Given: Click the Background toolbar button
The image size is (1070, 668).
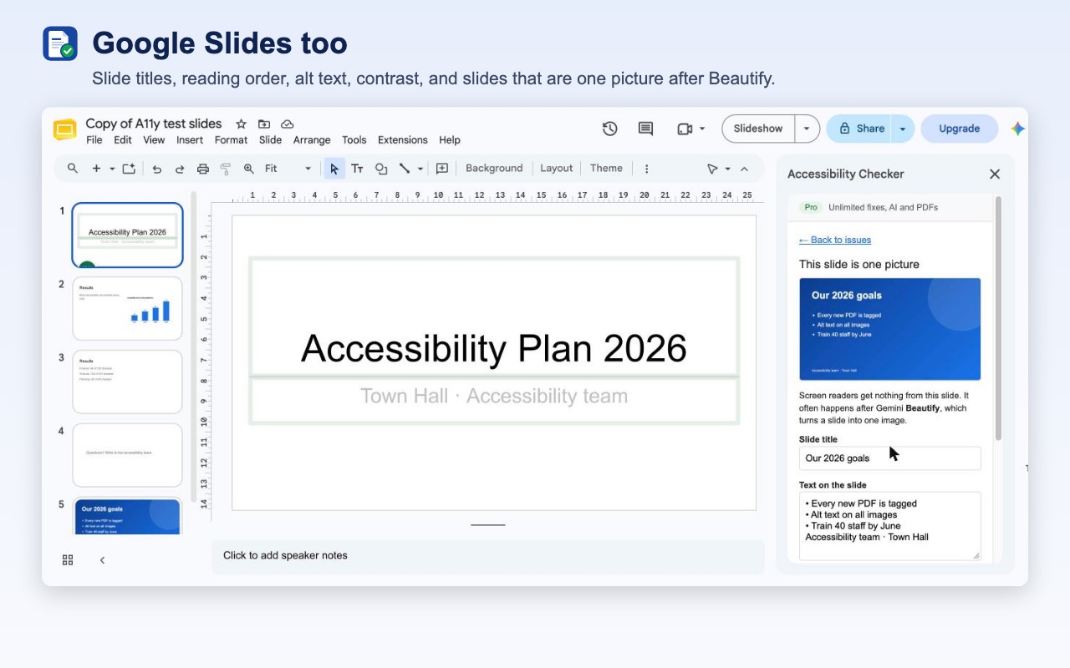Looking at the screenshot, I should coord(494,168).
